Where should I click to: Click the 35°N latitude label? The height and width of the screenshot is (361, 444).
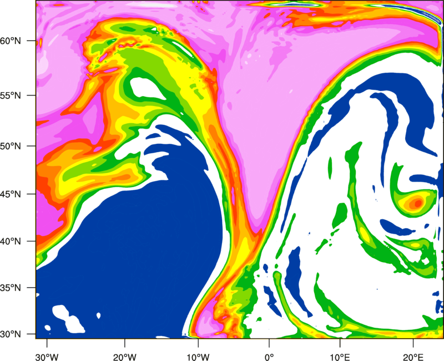coord(11,288)
